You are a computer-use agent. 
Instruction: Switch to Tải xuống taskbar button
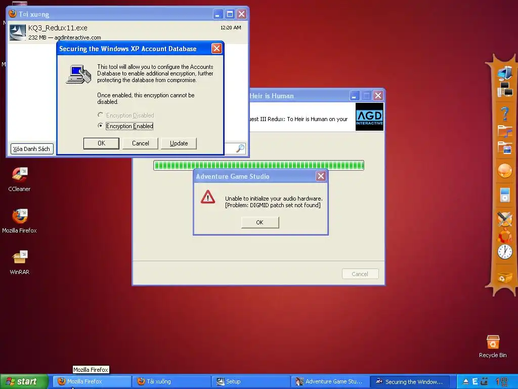(171, 381)
